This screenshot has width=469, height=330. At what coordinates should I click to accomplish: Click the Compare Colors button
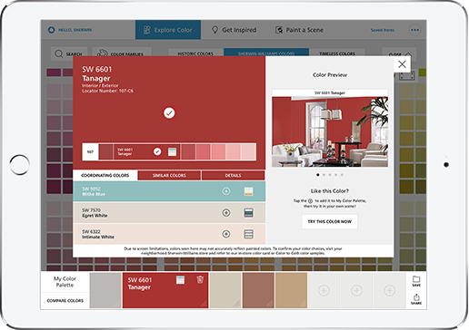[x=65, y=301]
